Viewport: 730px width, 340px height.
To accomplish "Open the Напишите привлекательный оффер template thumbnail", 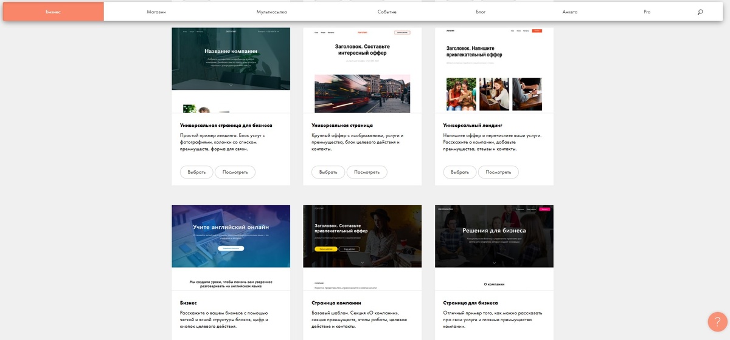I will click(494, 70).
